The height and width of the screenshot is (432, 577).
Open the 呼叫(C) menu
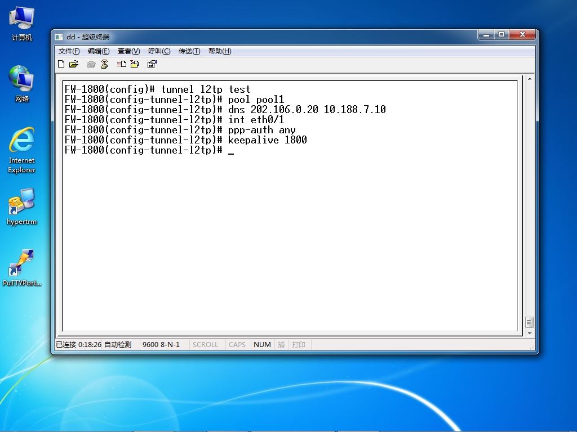coord(159,51)
